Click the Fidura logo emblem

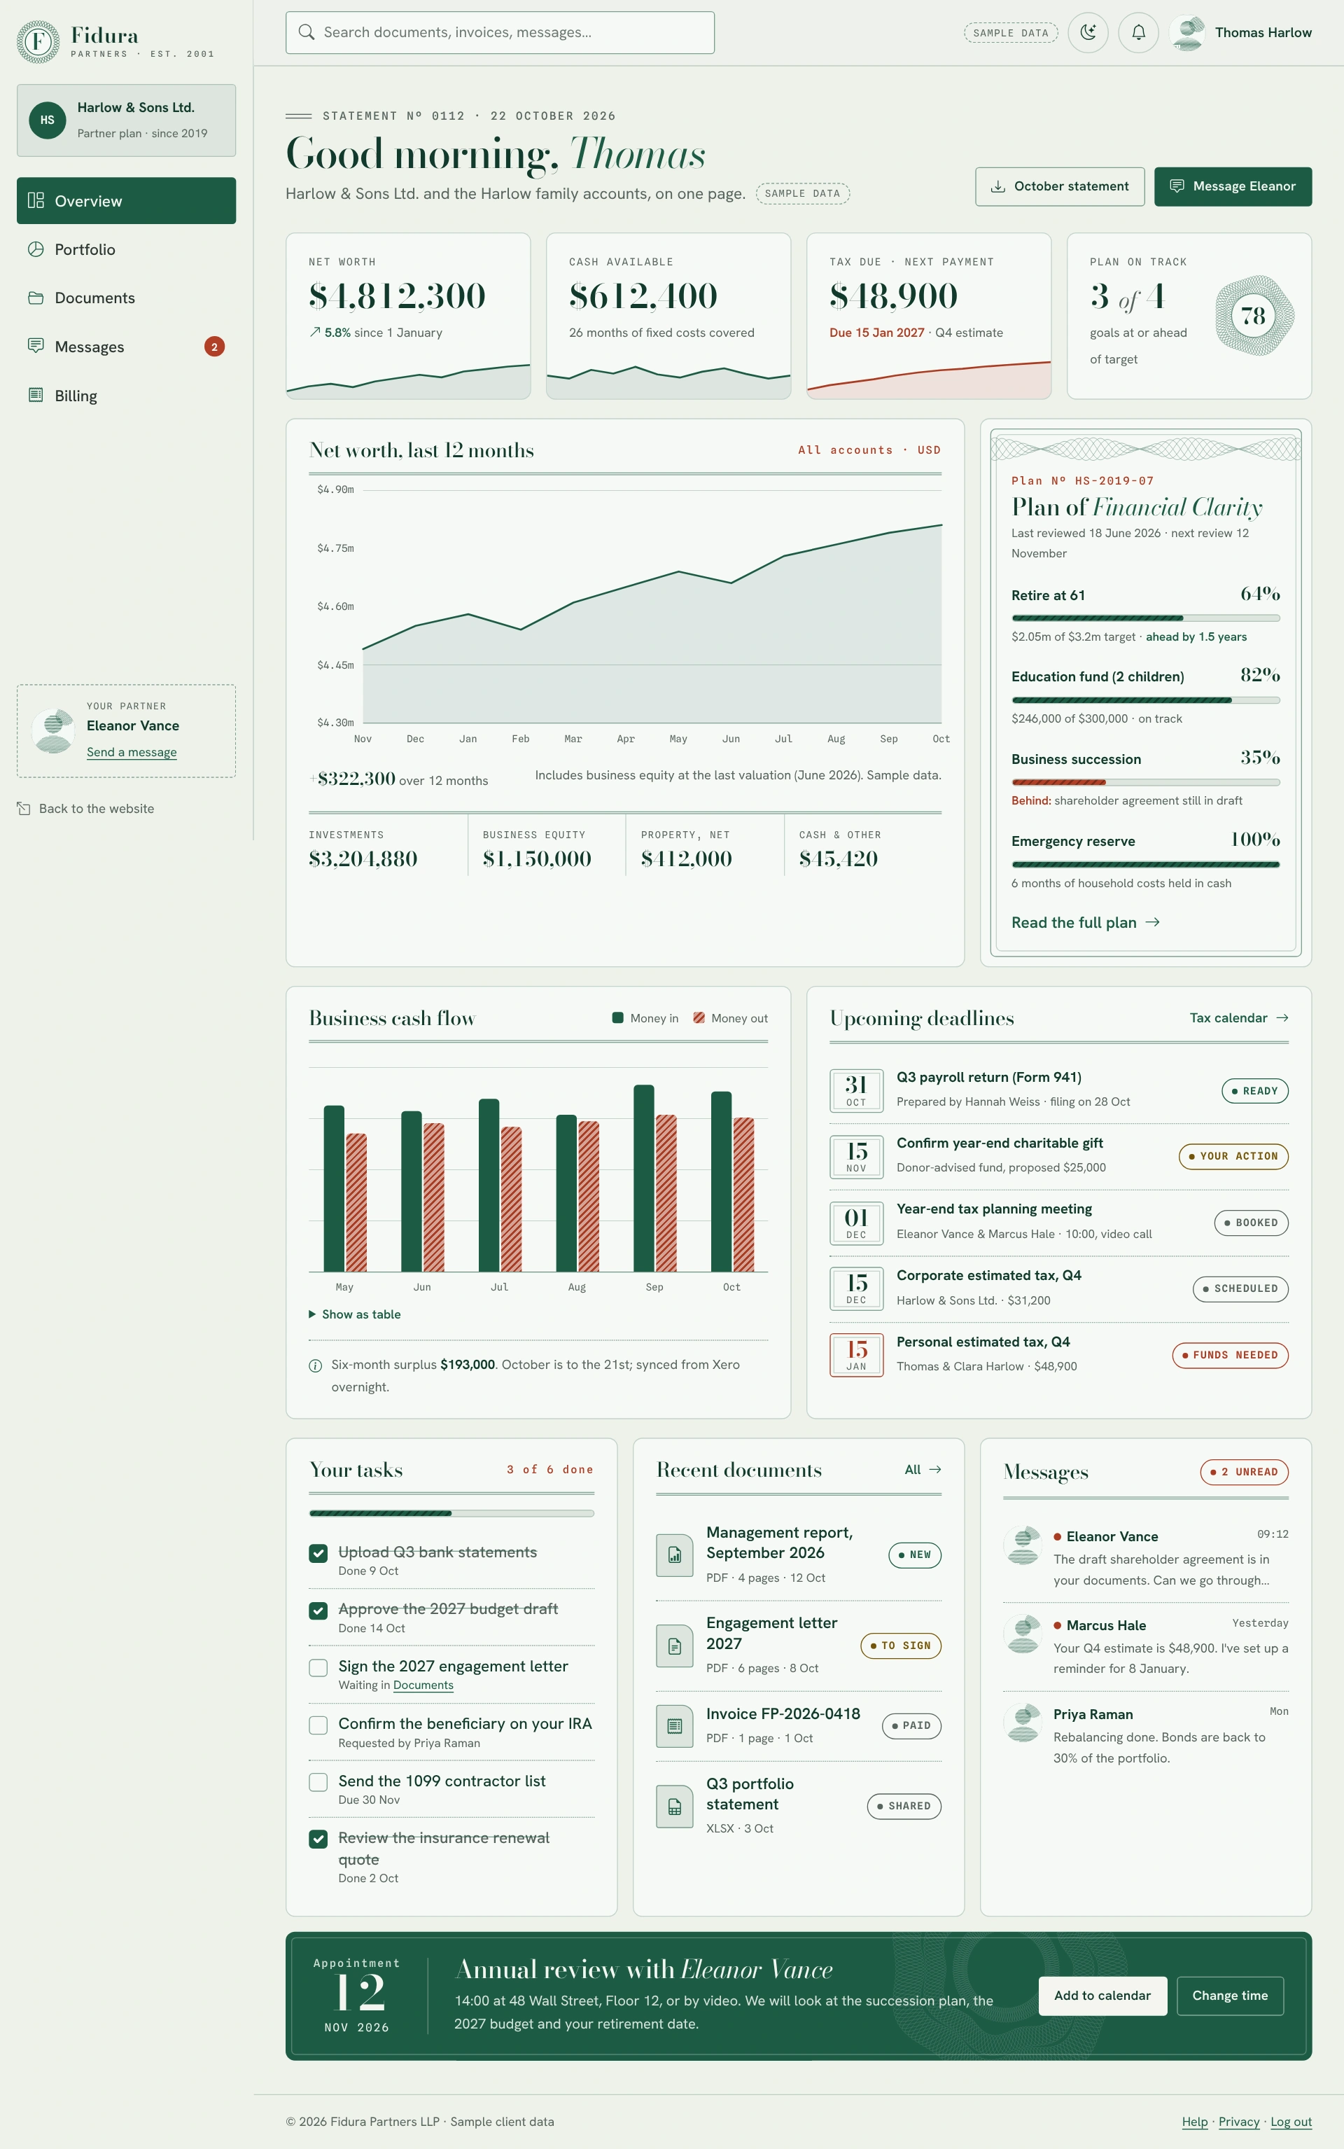(38, 41)
